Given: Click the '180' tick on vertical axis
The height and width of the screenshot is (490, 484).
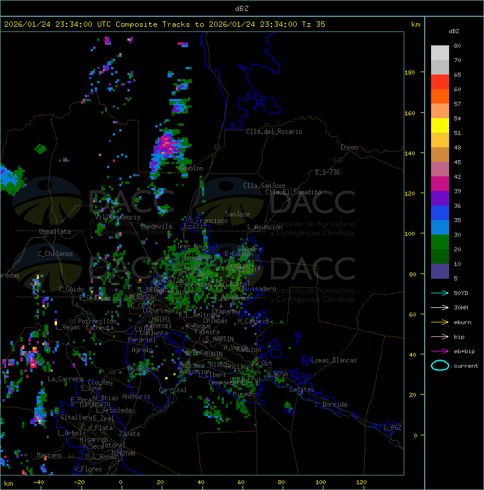Looking at the screenshot, I should [410, 73].
